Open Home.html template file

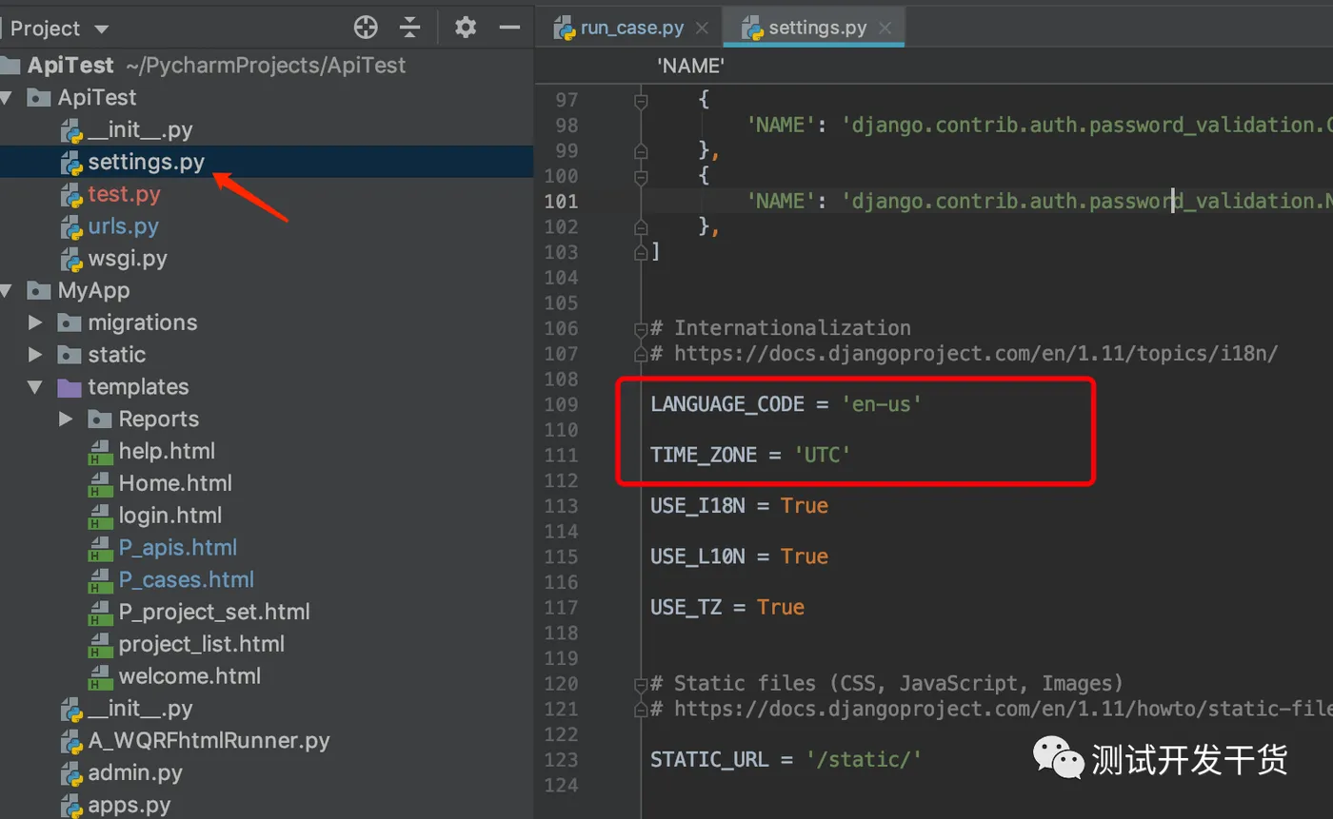(x=175, y=483)
